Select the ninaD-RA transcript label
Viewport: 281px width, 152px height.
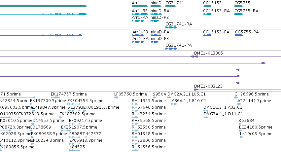pyautogui.click(x=160, y=11)
